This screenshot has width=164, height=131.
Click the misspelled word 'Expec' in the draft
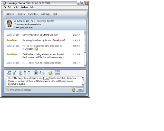(46, 78)
